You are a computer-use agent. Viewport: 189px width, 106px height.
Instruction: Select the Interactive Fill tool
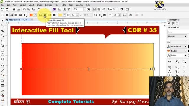point(3,95)
